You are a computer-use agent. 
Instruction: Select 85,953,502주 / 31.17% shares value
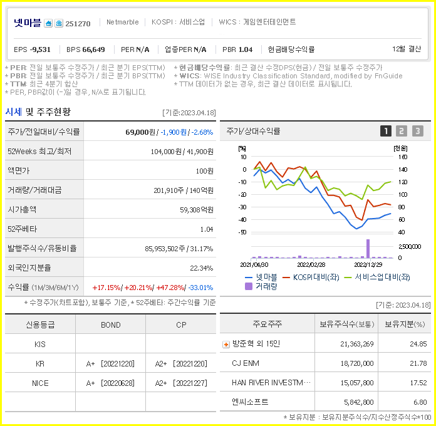[x=179, y=249]
